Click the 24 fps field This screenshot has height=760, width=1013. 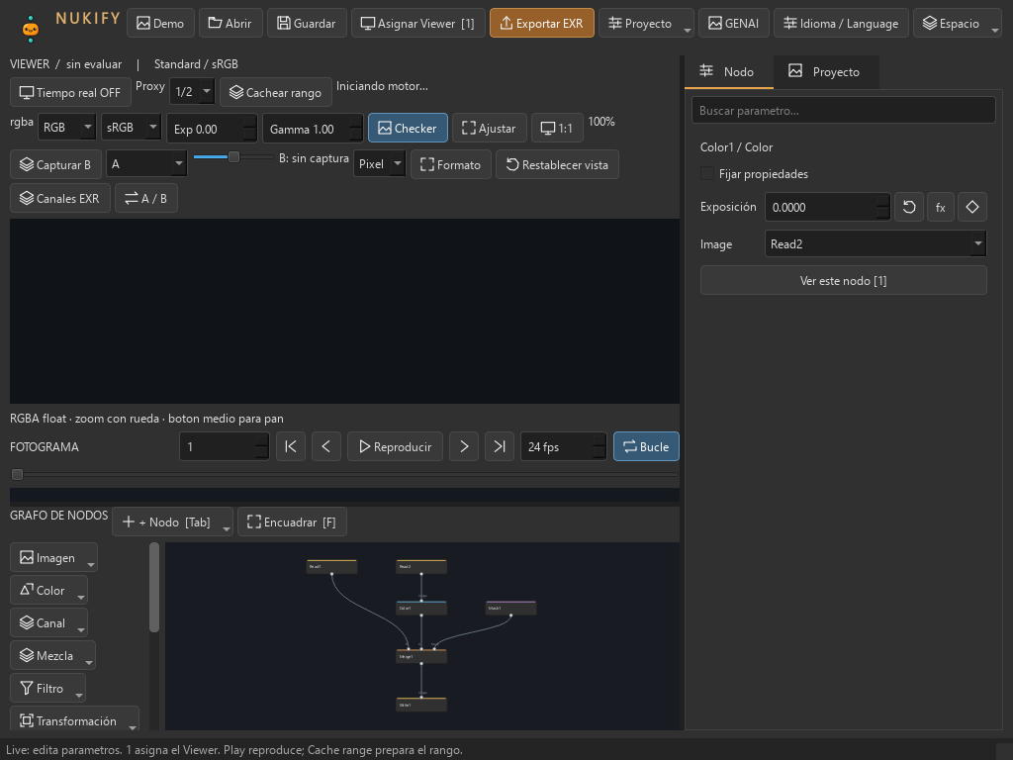click(563, 446)
